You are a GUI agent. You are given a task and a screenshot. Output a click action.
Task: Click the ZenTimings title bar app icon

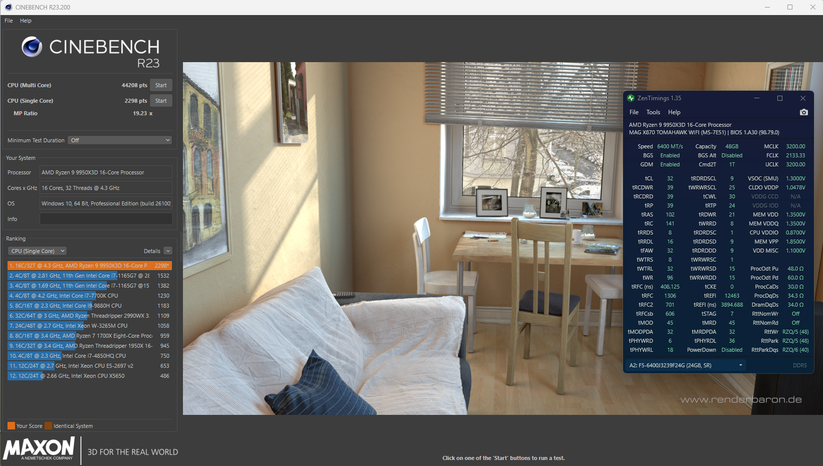[x=631, y=98]
